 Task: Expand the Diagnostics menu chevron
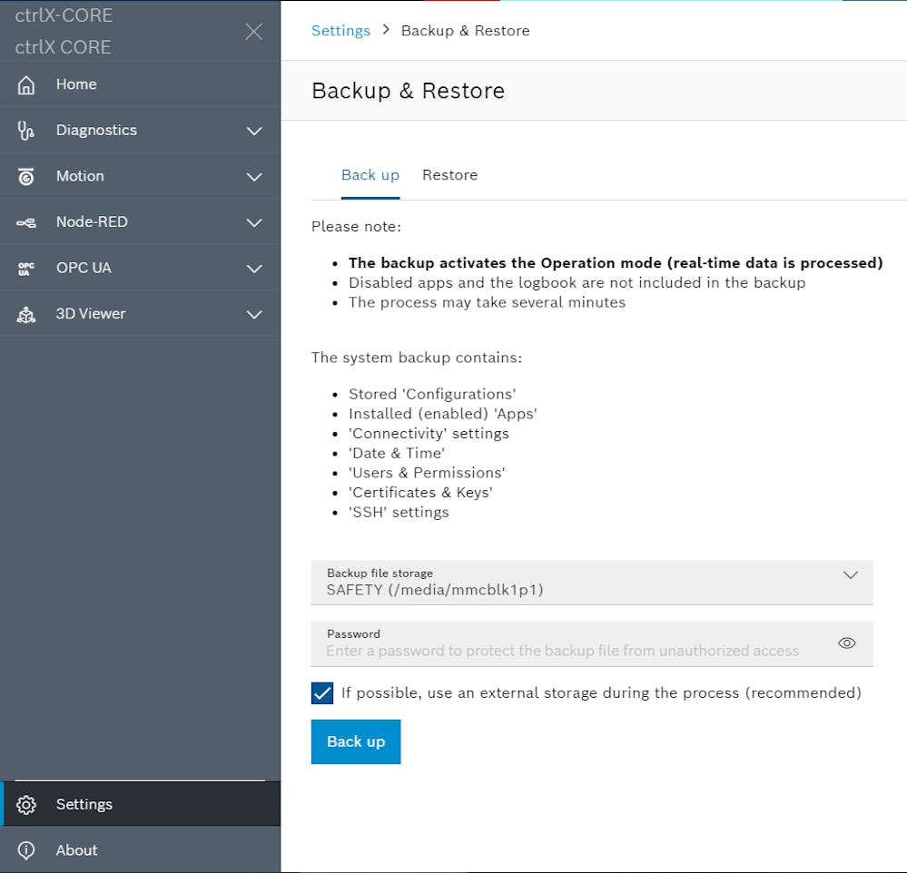[254, 131]
